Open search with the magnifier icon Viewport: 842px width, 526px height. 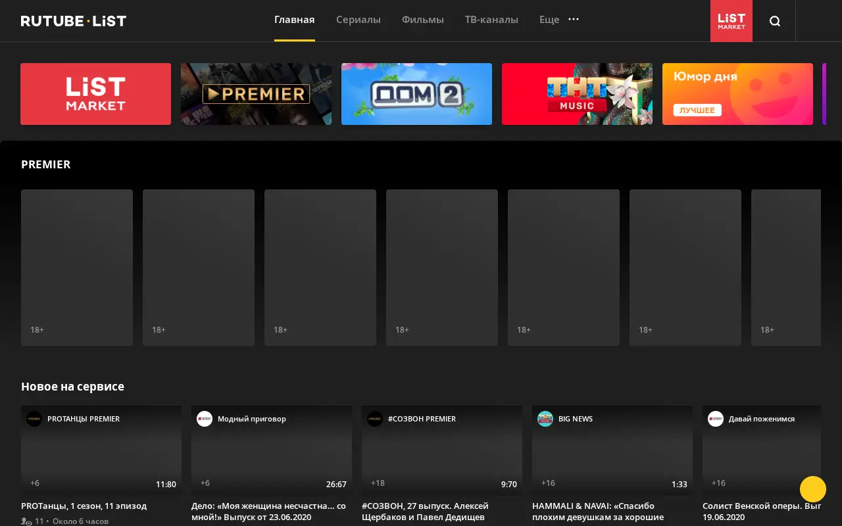tap(775, 21)
